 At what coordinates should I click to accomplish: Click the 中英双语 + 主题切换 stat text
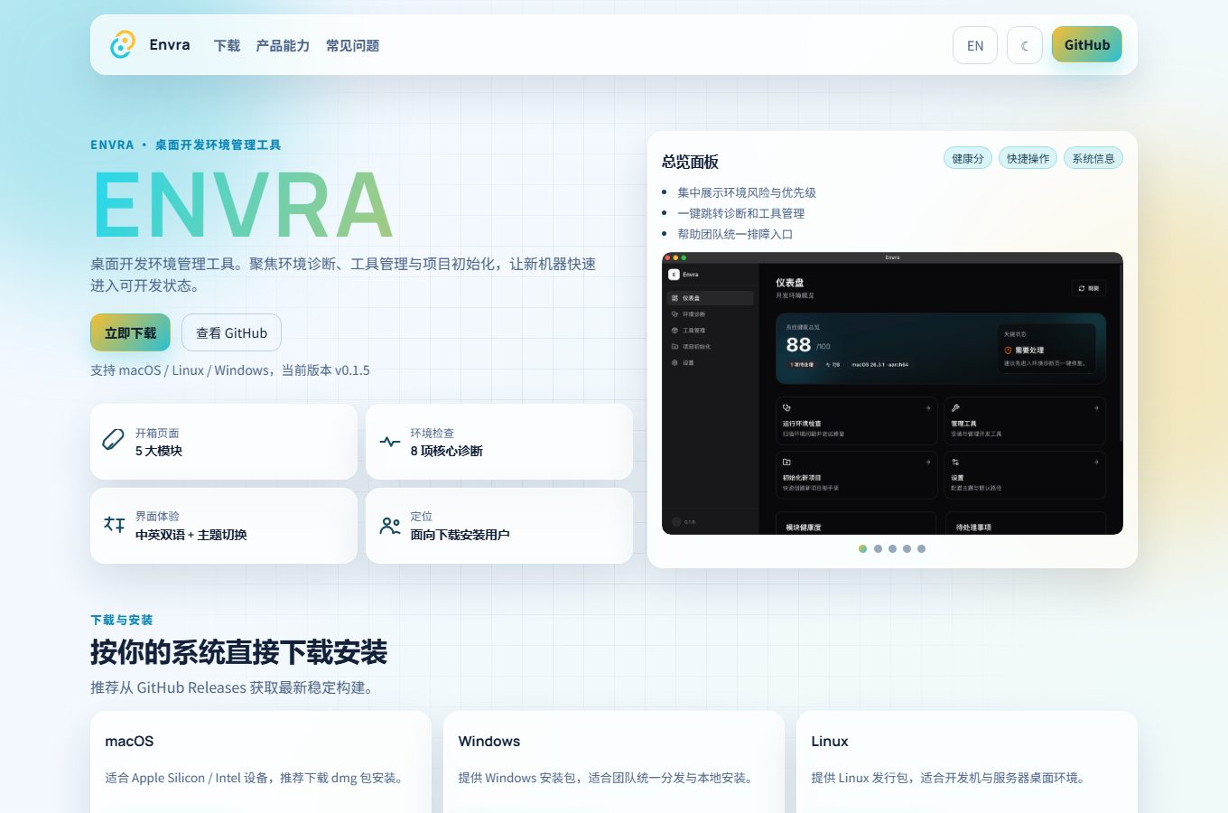[191, 535]
